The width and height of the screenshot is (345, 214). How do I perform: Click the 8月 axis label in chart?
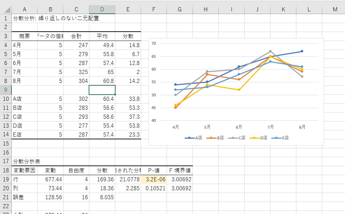coord(302,127)
